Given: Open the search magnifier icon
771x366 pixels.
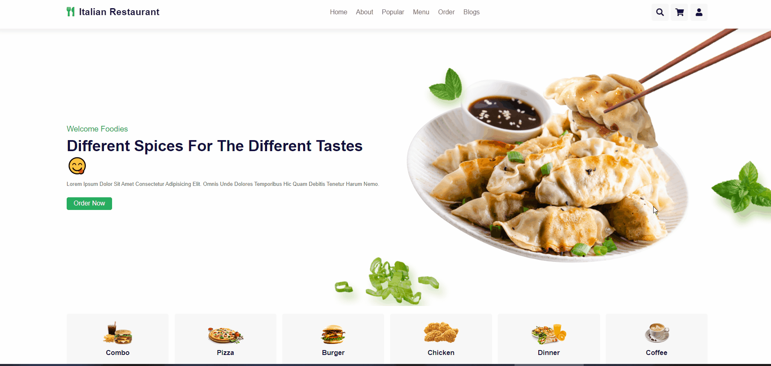Looking at the screenshot, I should [660, 12].
